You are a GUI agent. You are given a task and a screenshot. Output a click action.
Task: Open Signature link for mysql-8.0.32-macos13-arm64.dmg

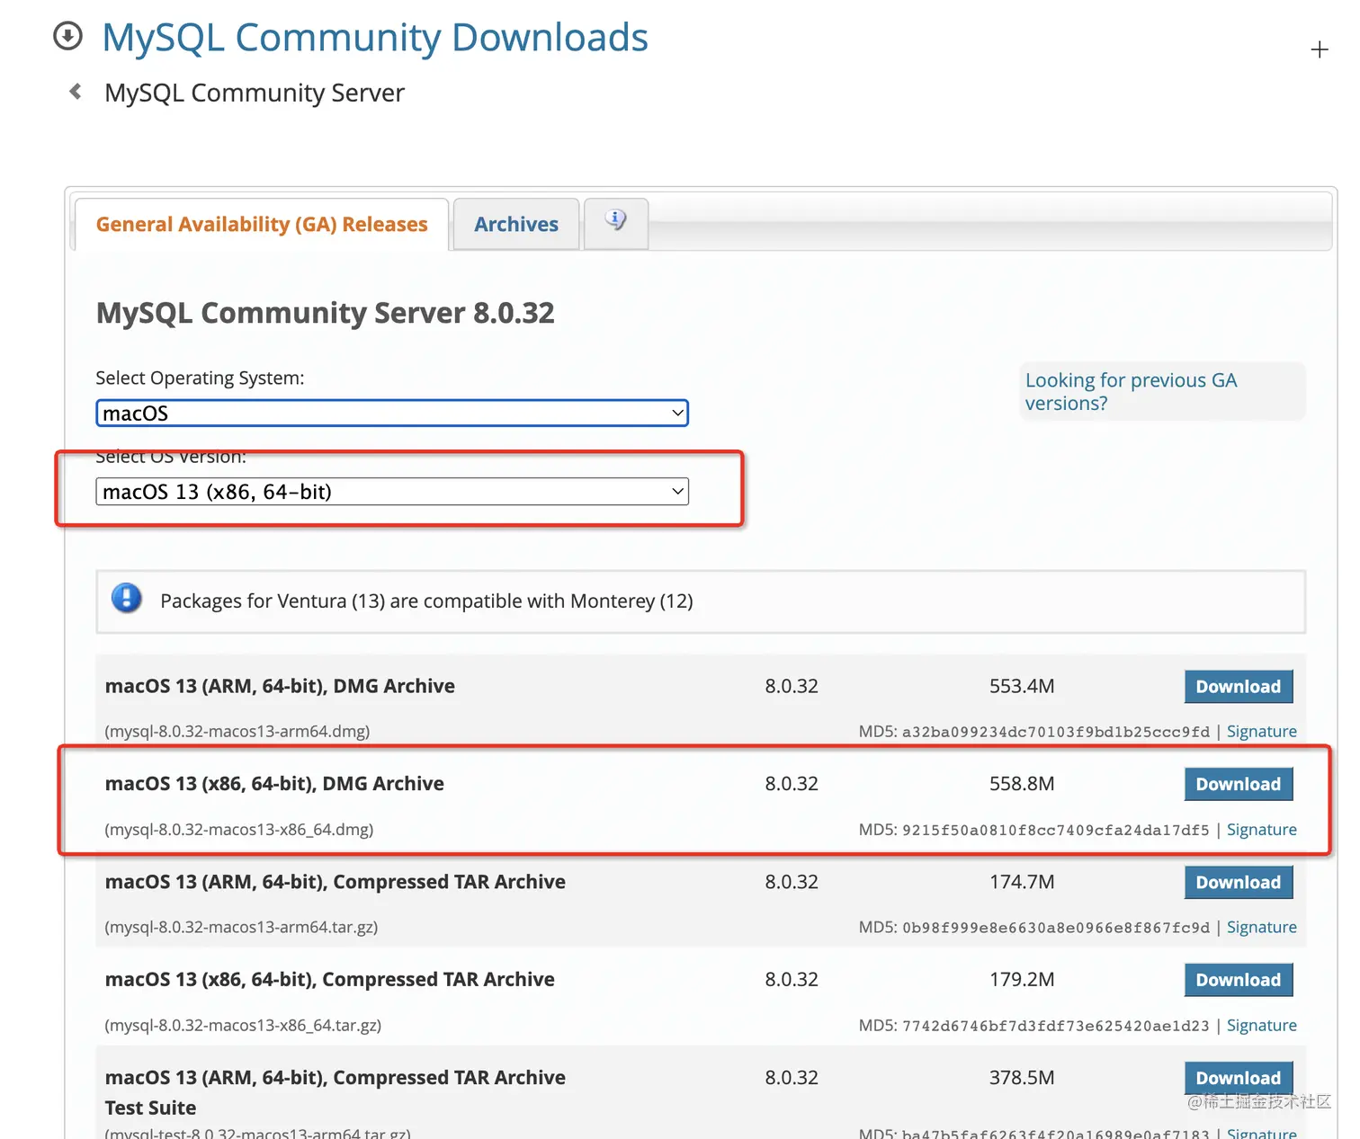coord(1262,732)
